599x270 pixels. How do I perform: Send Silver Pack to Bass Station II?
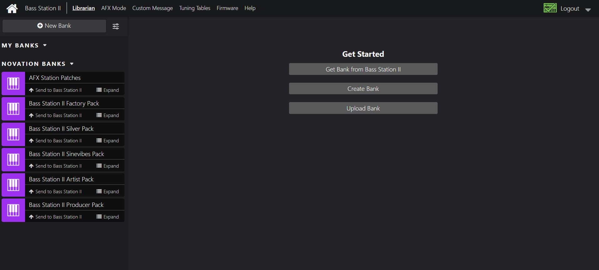(x=55, y=141)
